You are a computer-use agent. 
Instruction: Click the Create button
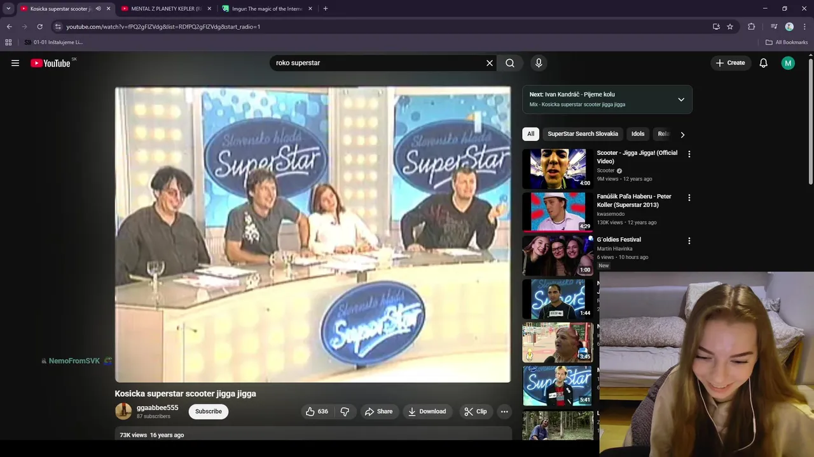pos(730,63)
